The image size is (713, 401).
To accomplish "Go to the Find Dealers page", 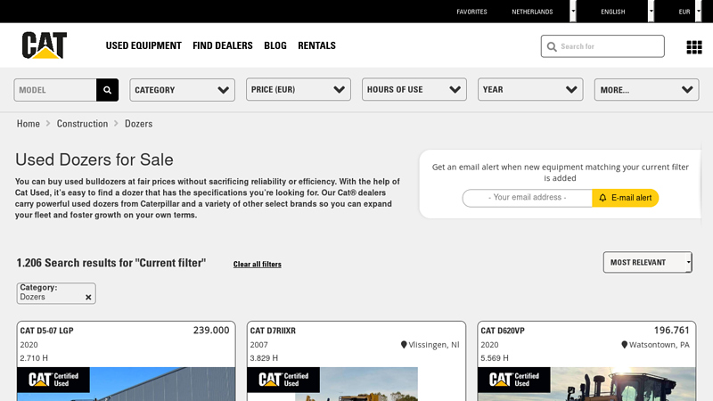I will (223, 45).
